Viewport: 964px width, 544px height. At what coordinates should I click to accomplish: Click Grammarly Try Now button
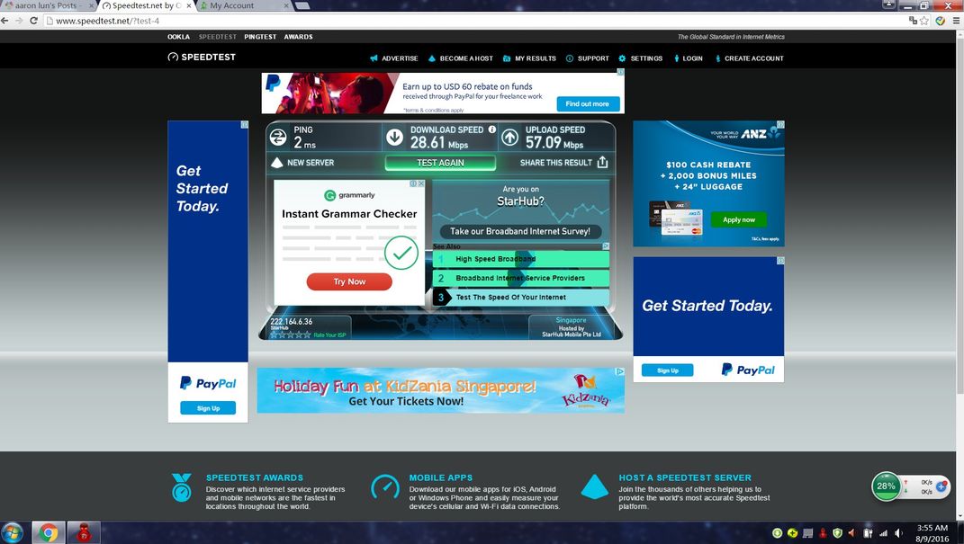coord(349,281)
